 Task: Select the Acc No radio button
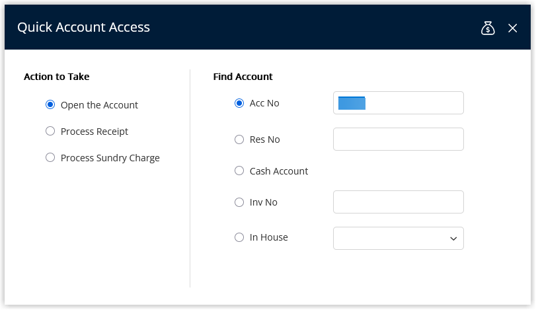[x=239, y=103]
